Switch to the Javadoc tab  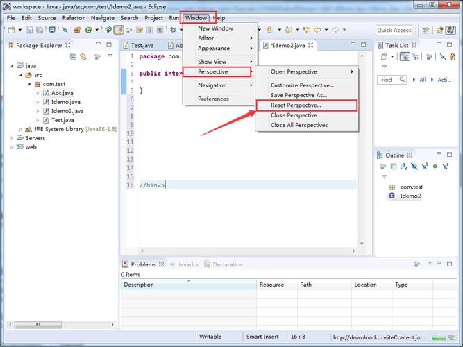pyautogui.click(x=188, y=264)
